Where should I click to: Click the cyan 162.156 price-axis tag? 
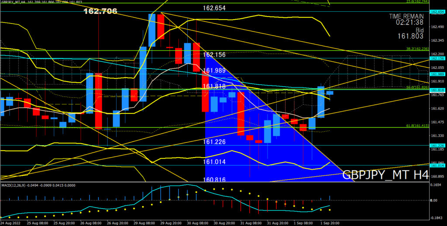(437, 58)
